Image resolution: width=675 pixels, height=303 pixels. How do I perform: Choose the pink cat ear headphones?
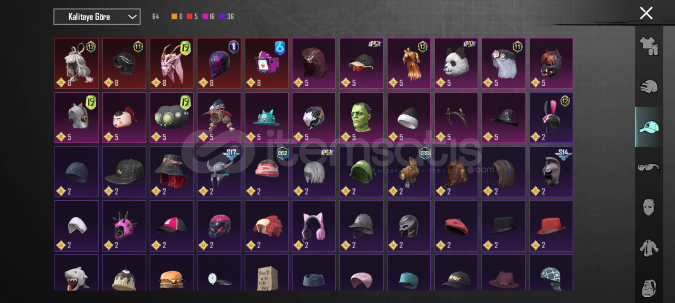click(x=314, y=226)
